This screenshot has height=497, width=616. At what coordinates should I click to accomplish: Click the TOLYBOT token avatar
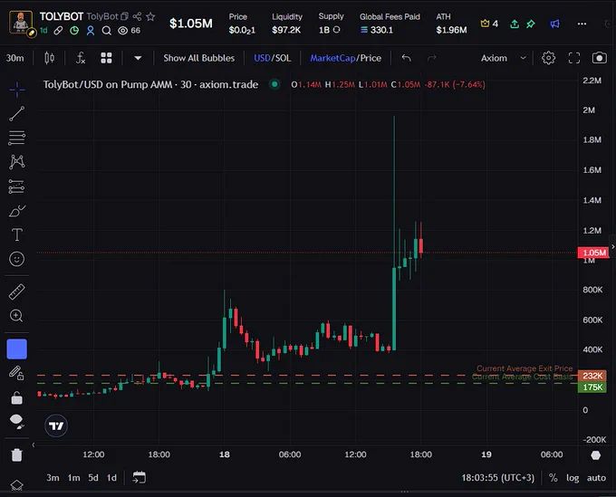(x=21, y=23)
